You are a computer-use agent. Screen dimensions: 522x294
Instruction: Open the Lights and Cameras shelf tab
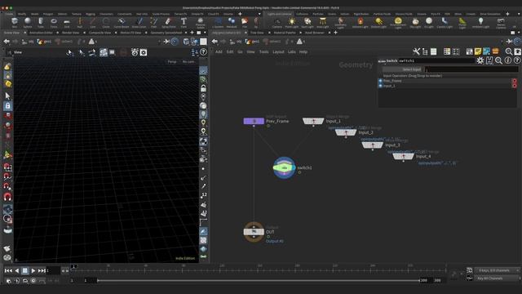[x=279, y=14]
